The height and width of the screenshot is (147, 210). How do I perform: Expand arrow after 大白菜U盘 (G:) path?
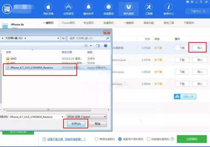click(x=25, y=38)
